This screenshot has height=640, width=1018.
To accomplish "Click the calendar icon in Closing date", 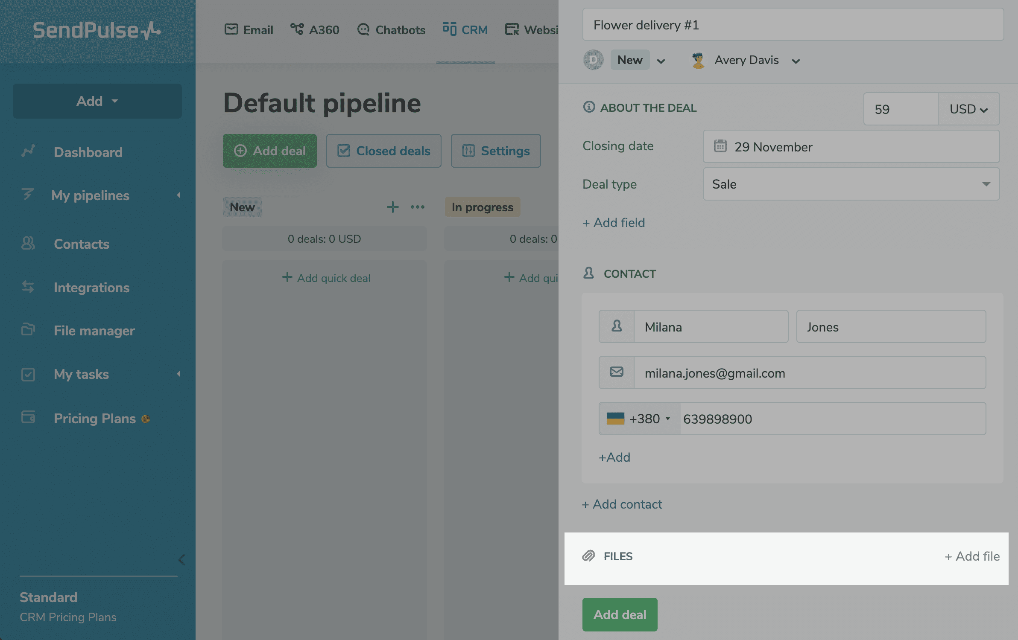I will [720, 146].
